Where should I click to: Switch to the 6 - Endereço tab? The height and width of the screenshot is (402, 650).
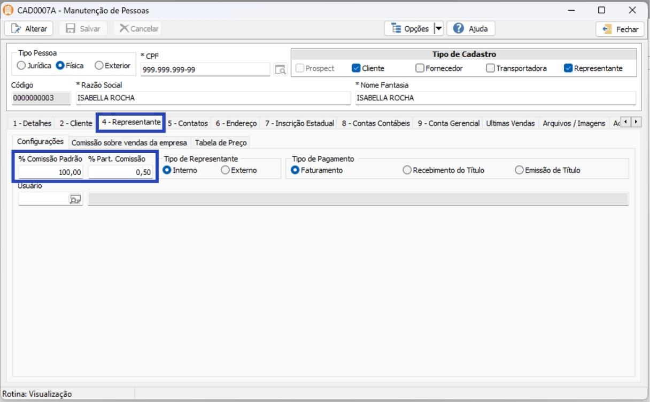coord(236,123)
